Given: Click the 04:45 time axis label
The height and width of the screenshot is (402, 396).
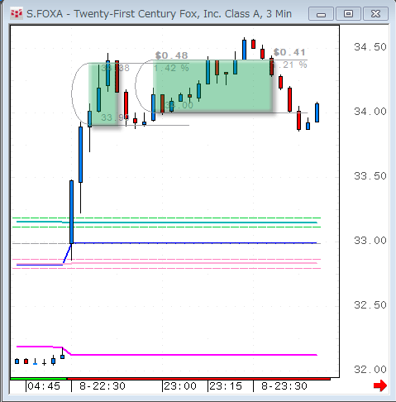Looking at the screenshot, I should pyautogui.click(x=44, y=386).
